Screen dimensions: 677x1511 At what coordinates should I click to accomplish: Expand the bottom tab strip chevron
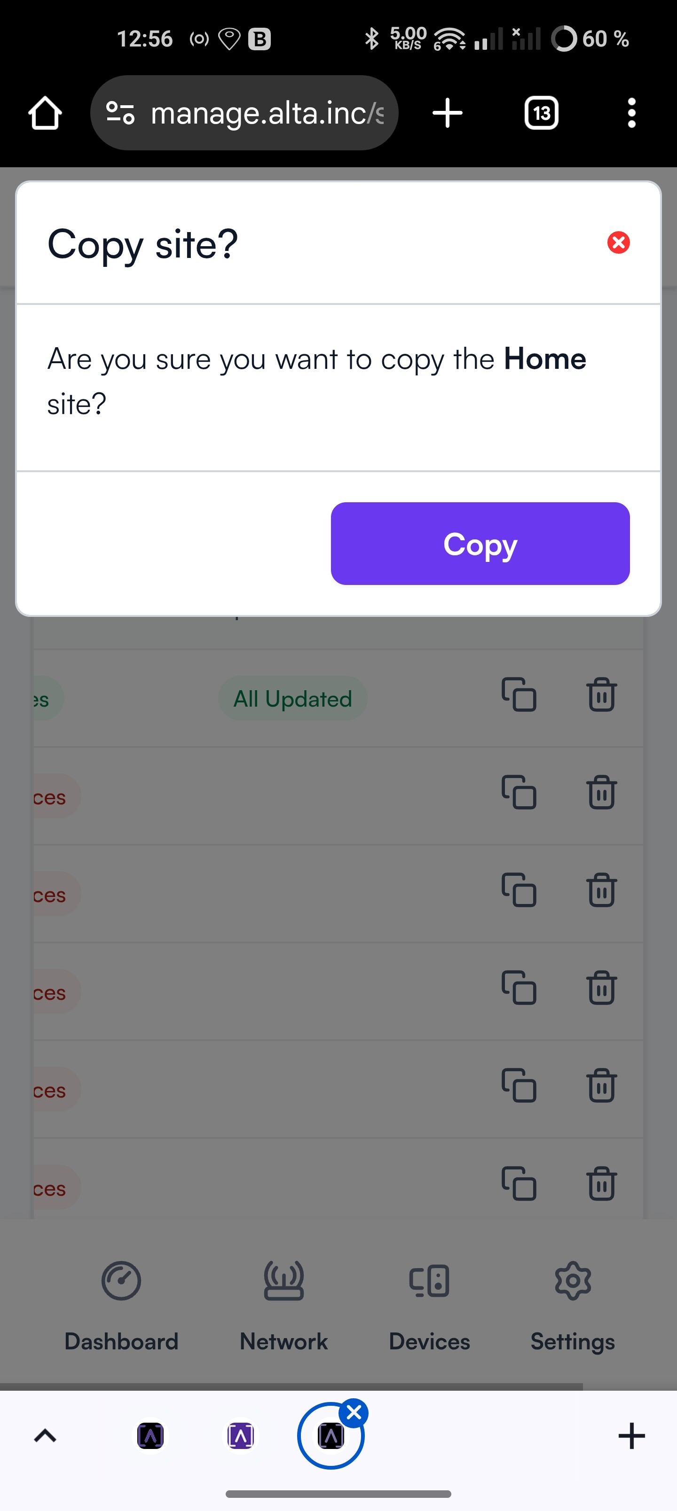tap(45, 1435)
